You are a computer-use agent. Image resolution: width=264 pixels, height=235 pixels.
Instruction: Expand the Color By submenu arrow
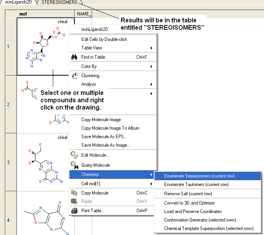pyautogui.click(x=151, y=66)
